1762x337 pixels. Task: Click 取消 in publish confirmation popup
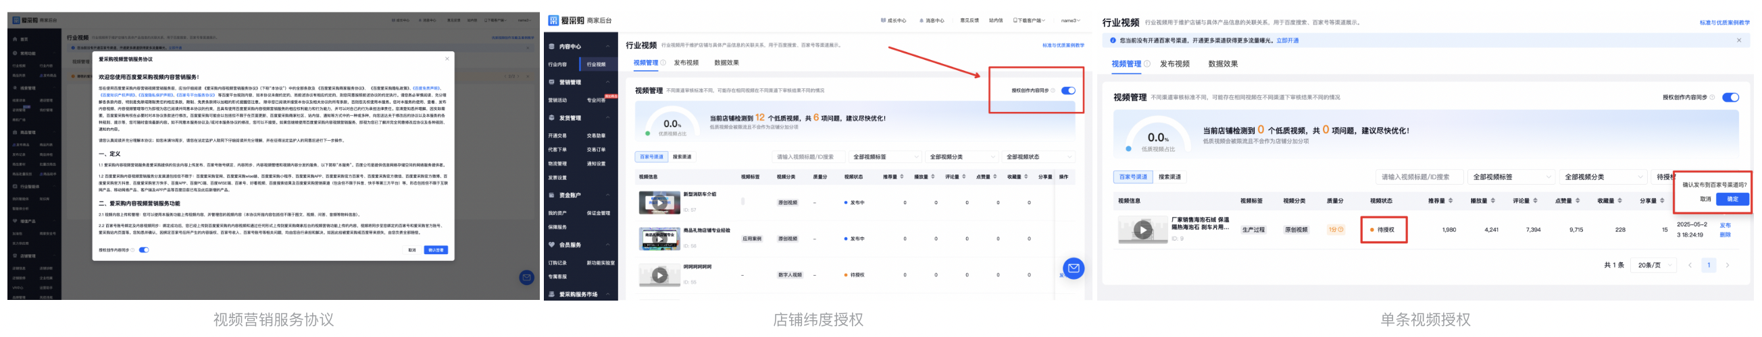[x=1705, y=200]
